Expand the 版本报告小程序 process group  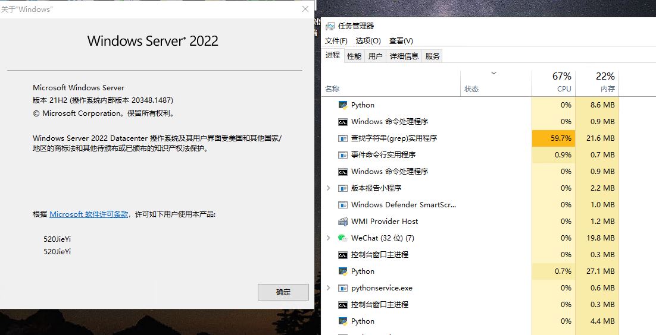pos(329,188)
